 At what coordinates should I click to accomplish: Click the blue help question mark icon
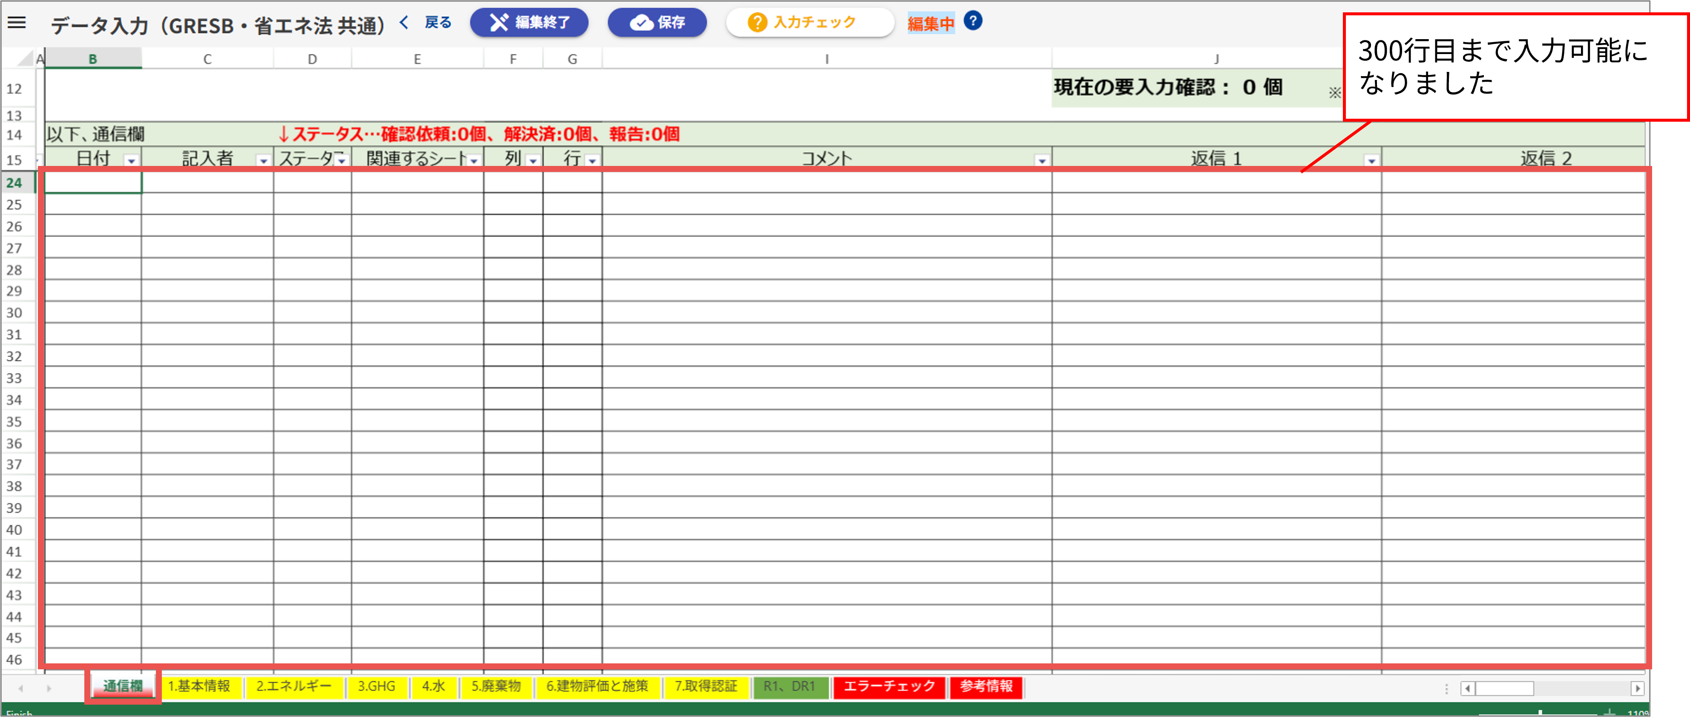click(x=973, y=21)
